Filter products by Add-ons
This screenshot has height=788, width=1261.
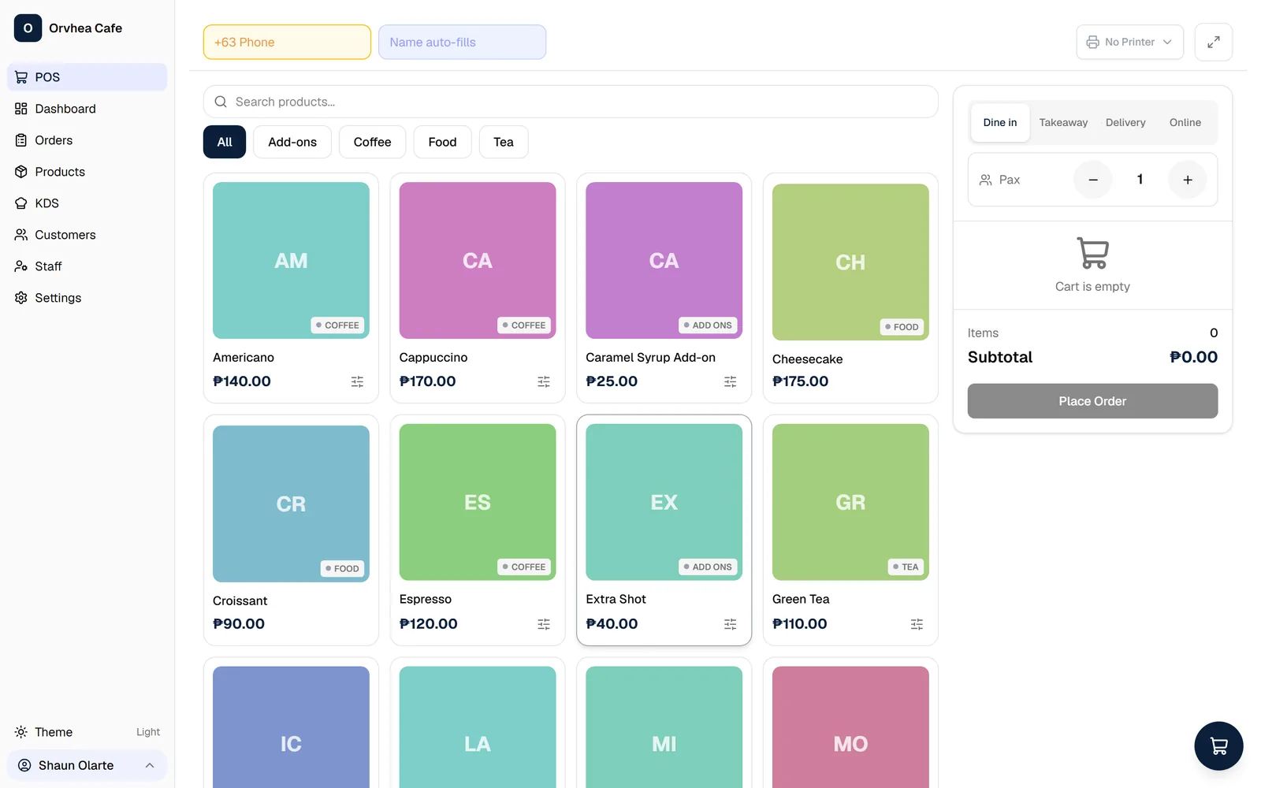(x=292, y=142)
